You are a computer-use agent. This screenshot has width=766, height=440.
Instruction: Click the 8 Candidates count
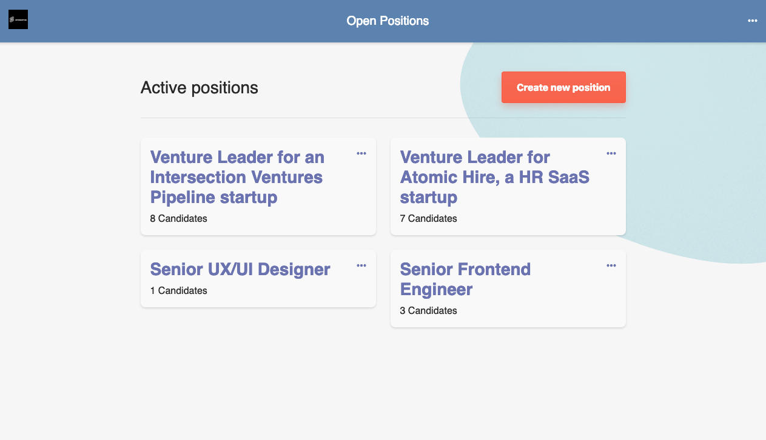[178, 218]
